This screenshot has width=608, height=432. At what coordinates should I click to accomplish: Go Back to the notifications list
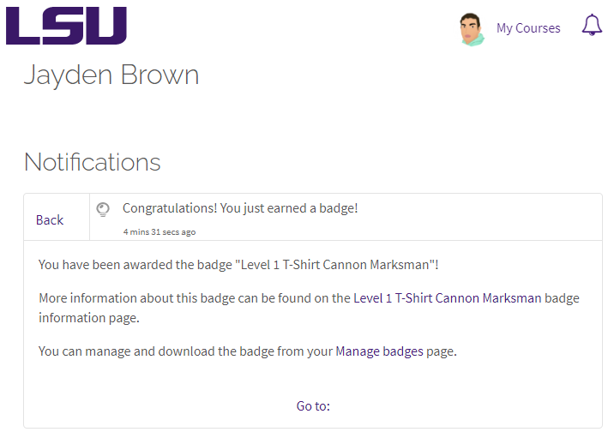tap(50, 220)
